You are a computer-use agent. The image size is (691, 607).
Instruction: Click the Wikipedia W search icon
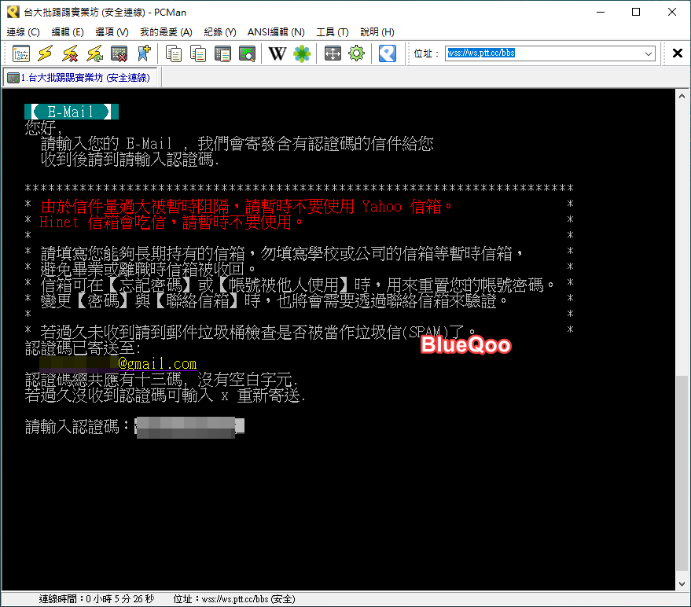point(277,53)
